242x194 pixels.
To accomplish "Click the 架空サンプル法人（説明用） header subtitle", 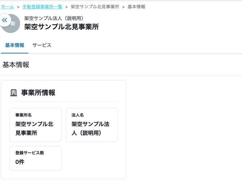I will 54,18.
